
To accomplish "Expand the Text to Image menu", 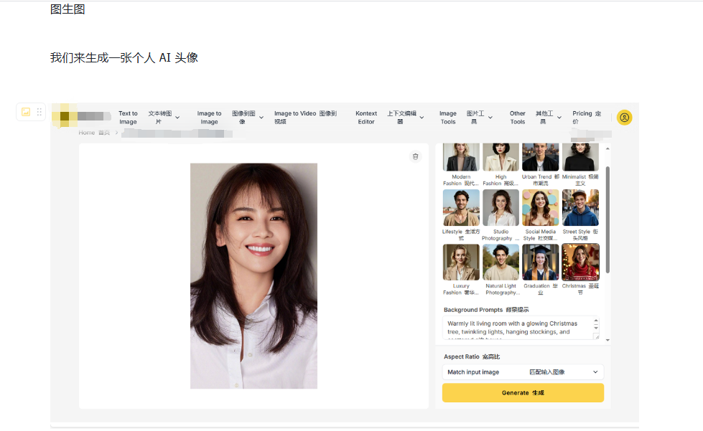I will point(149,118).
